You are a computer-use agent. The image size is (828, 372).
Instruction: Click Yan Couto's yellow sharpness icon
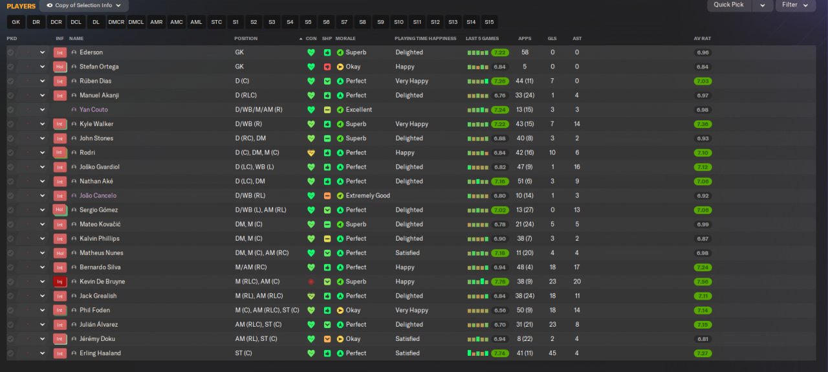click(x=327, y=110)
